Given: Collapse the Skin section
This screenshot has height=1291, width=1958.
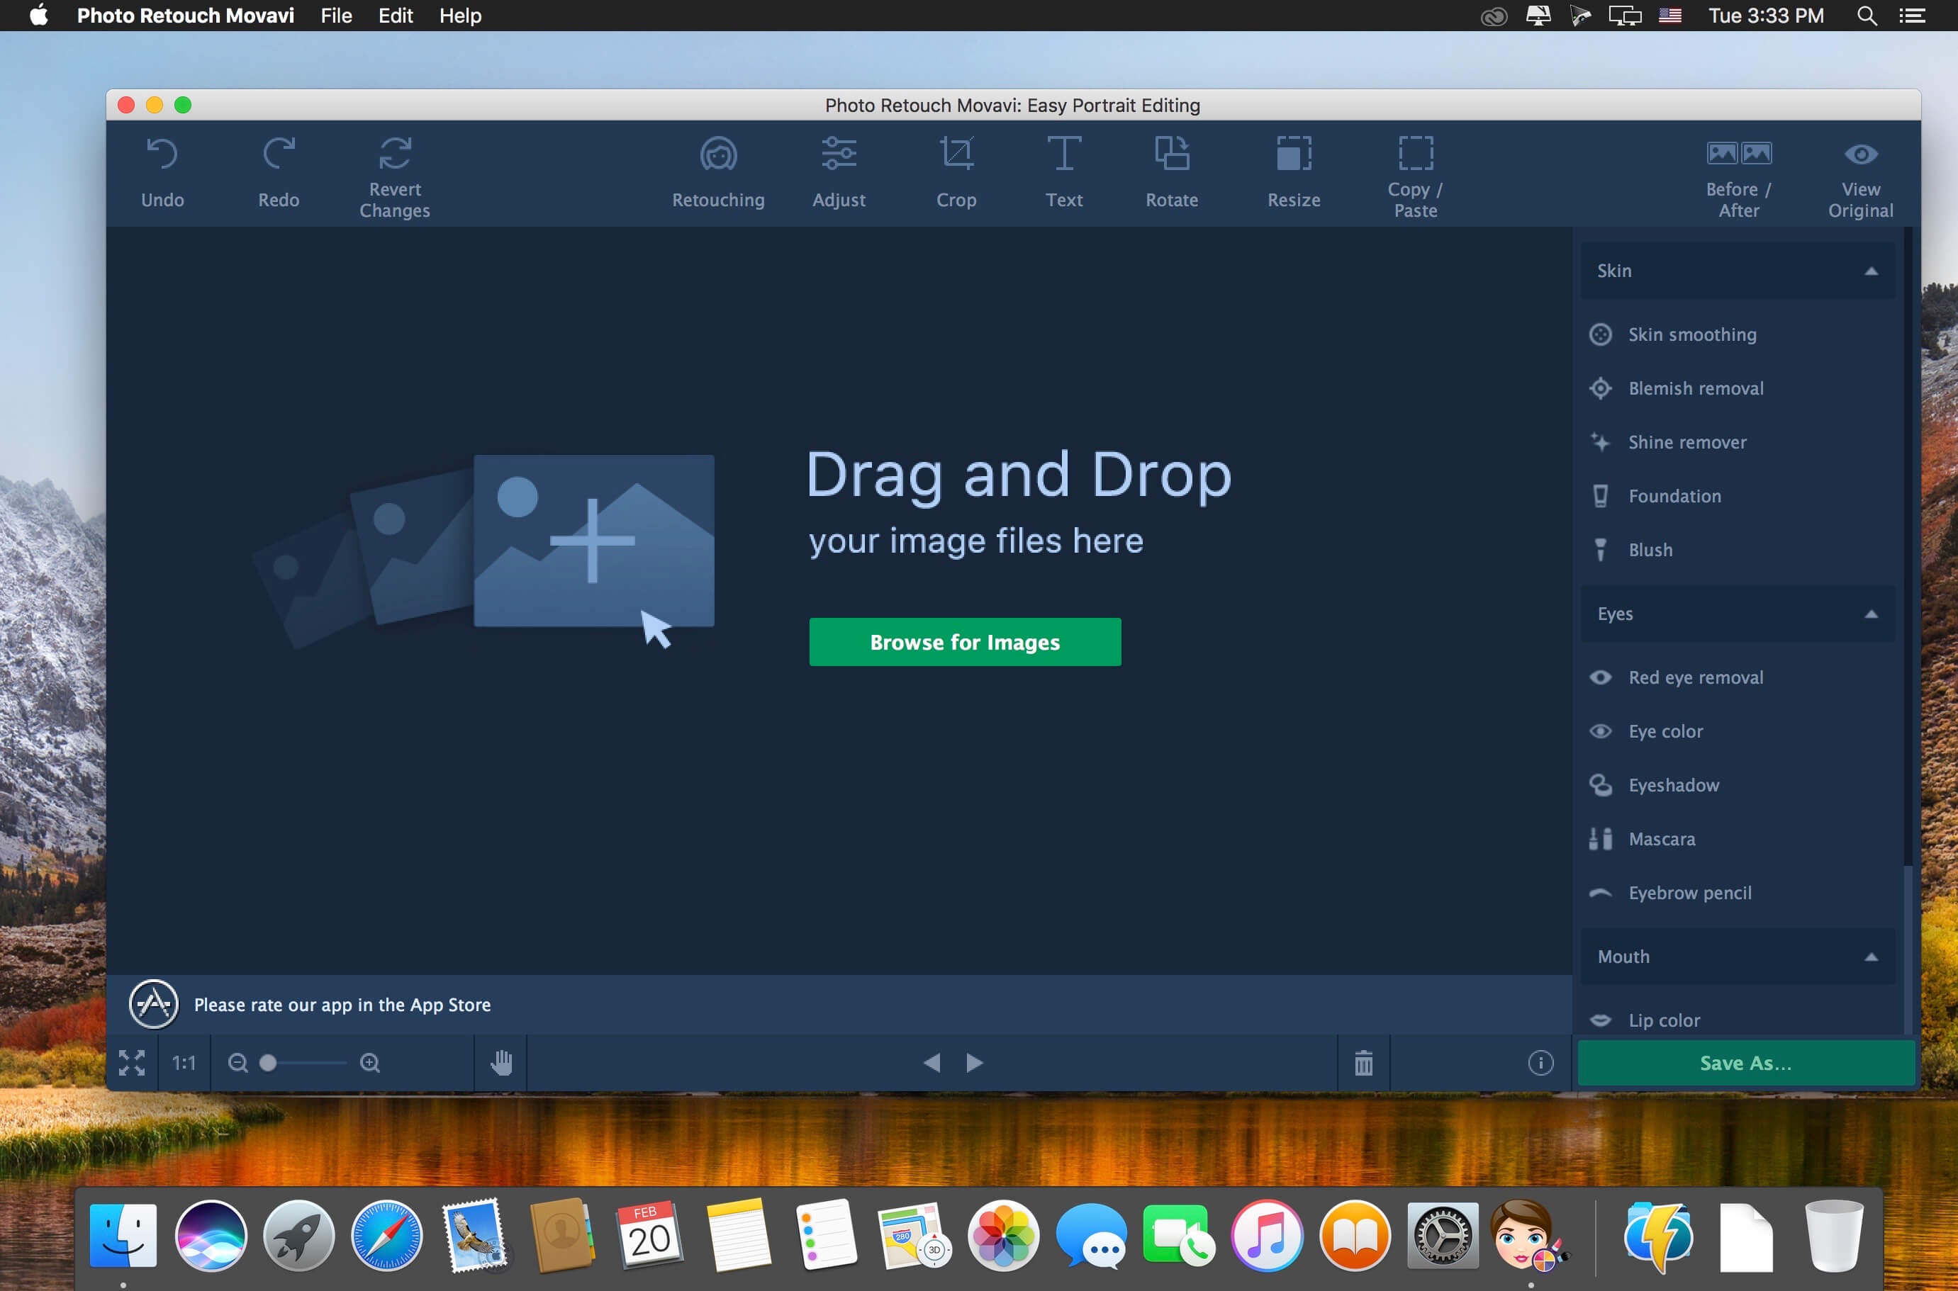Looking at the screenshot, I should (1871, 271).
